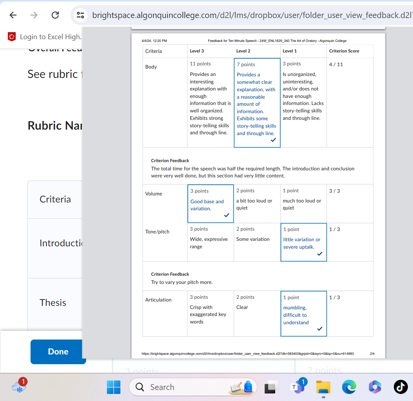Select the Brightspace URL in the address bar
413x401 pixels.
pos(252,15)
